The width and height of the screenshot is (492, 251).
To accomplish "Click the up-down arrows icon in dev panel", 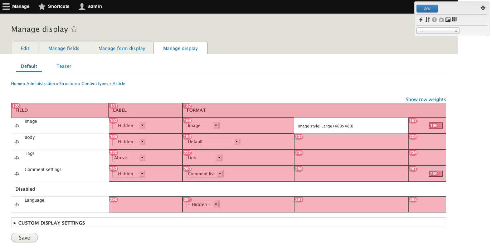I will 427,20.
